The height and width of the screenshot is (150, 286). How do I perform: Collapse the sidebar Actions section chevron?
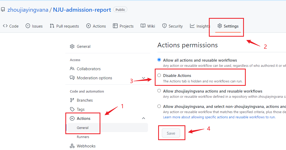click(x=144, y=118)
